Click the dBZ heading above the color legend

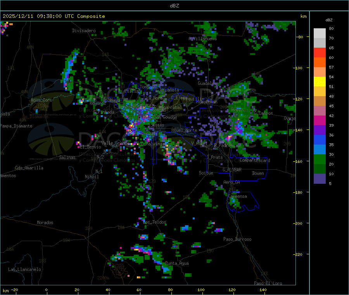(329, 20)
